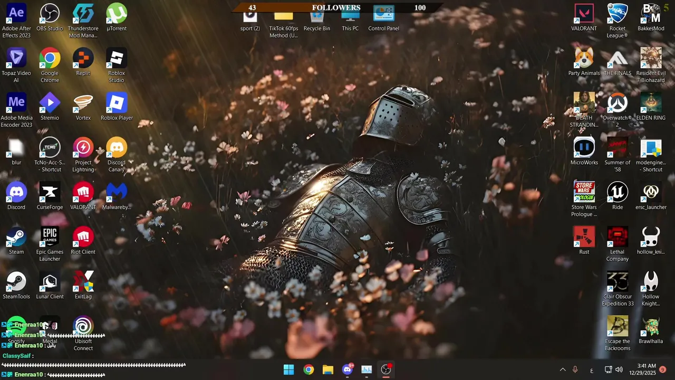Image resolution: width=675 pixels, height=380 pixels.
Task: Open the BakkesMod desktop icon
Action: 651,18
